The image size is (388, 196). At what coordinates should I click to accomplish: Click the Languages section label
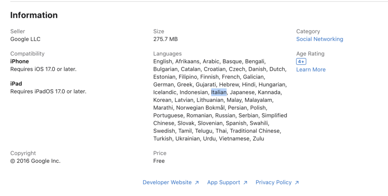tap(167, 54)
